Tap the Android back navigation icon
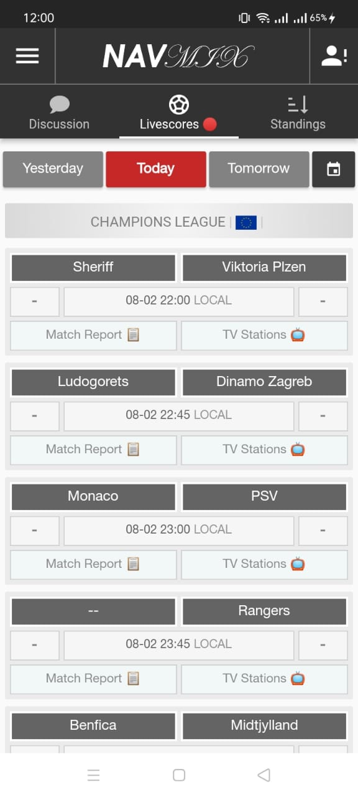 coord(264,775)
